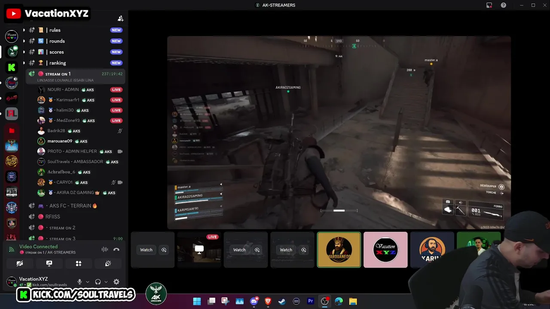Viewport: 550px width, 309px height.
Task: Disconnect from voice with phone icon
Action: [x=116, y=249]
